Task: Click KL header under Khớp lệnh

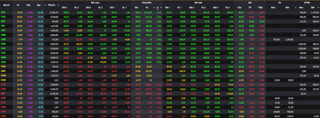Action: pyautogui.click(x=147, y=8)
